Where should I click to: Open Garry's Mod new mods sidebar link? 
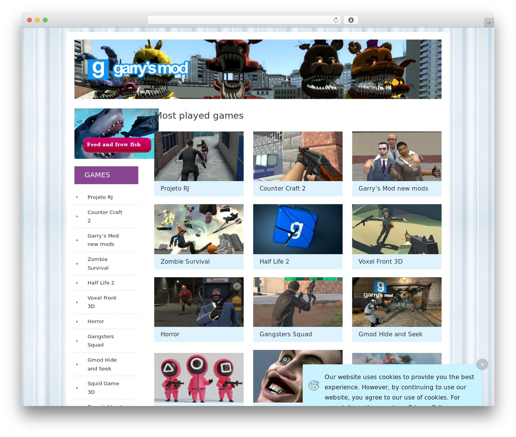point(103,240)
